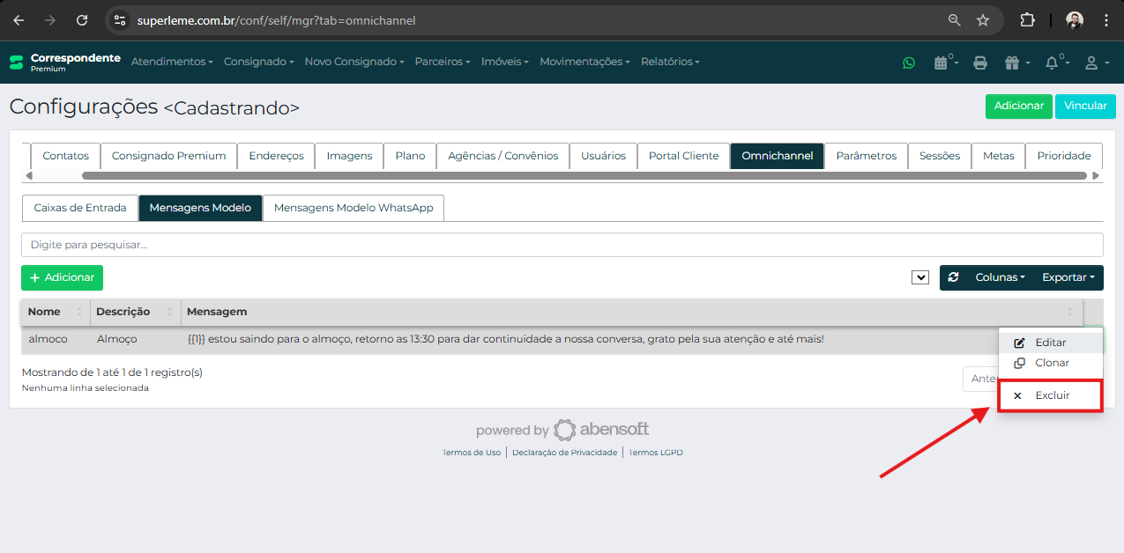The width and height of the screenshot is (1124, 553).
Task: Bookmark this page with star icon
Action: (982, 20)
